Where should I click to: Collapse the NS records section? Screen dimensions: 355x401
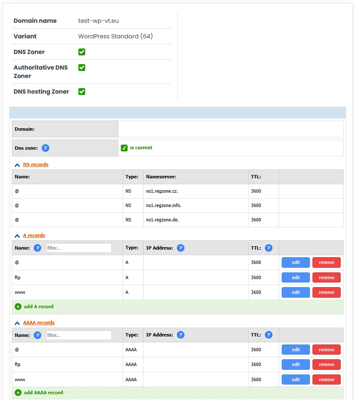tap(16, 164)
